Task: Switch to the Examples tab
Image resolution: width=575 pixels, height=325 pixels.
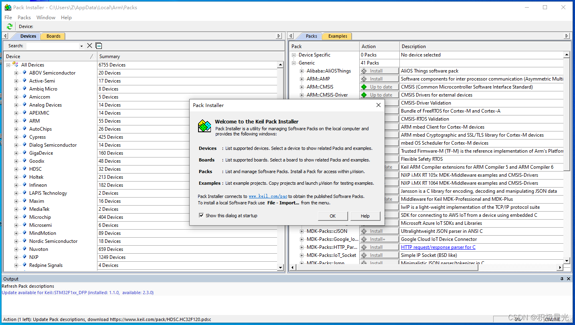Action: coord(338,36)
